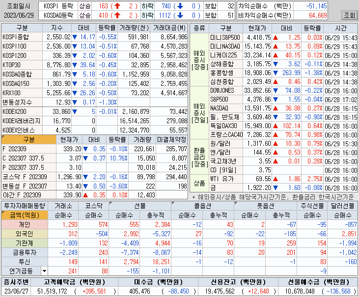Click the 미니S&P500 row label

pos(226,37)
